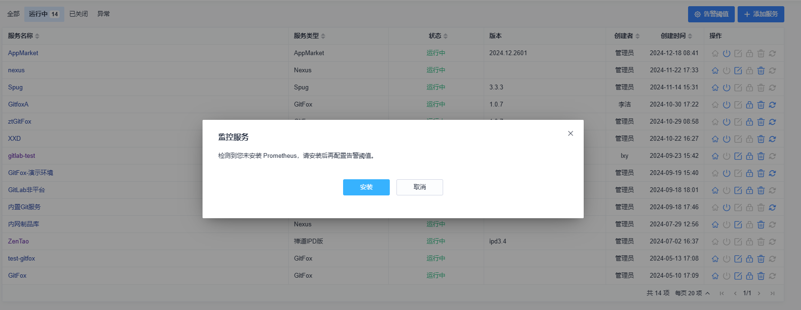This screenshot has height=310, width=801.
Task: Click the edit icon for nexus
Action: click(738, 70)
